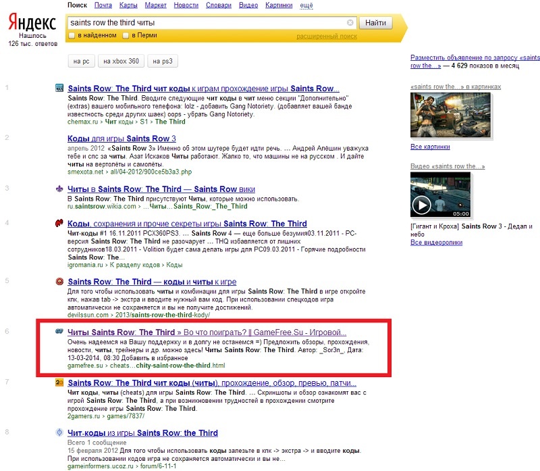Open the 2gamers.ru domain link

pyautogui.click(x=84, y=416)
